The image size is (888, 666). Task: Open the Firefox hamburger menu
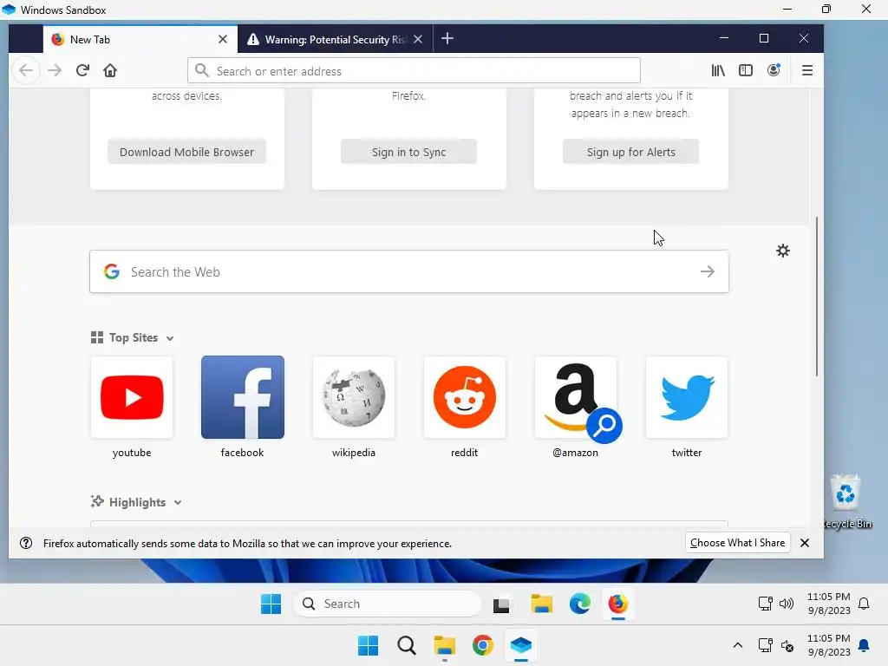tap(807, 70)
